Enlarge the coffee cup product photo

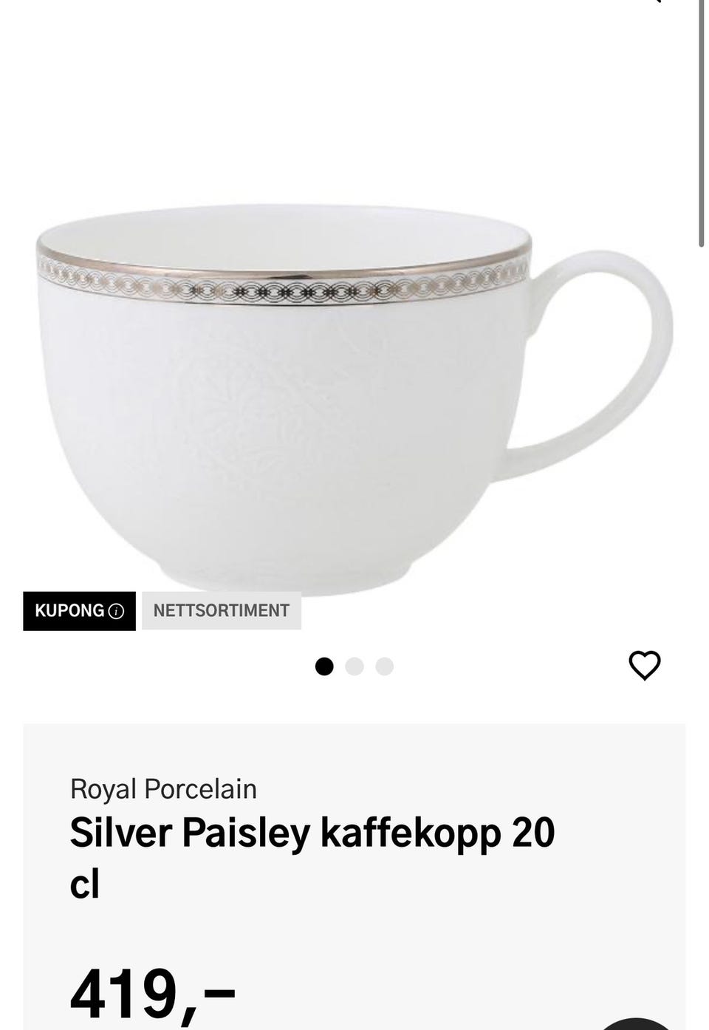[354, 399]
